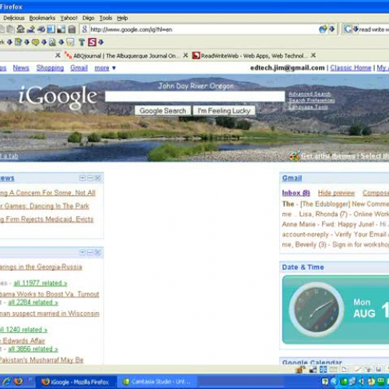The width and height of the screenshot is (389, 389).
Task: Click the bookmark-add icon right of the Home icon
Action: coord(31,29)
